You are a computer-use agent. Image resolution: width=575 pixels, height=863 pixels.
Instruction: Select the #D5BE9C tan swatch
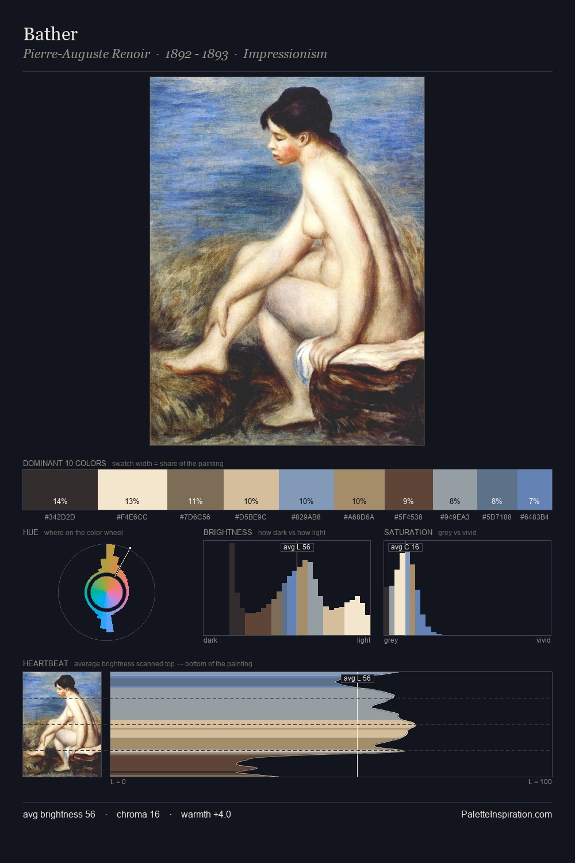251,490
